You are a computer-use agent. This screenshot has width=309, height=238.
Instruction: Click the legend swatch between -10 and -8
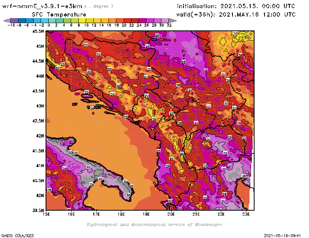pos(15,20)
